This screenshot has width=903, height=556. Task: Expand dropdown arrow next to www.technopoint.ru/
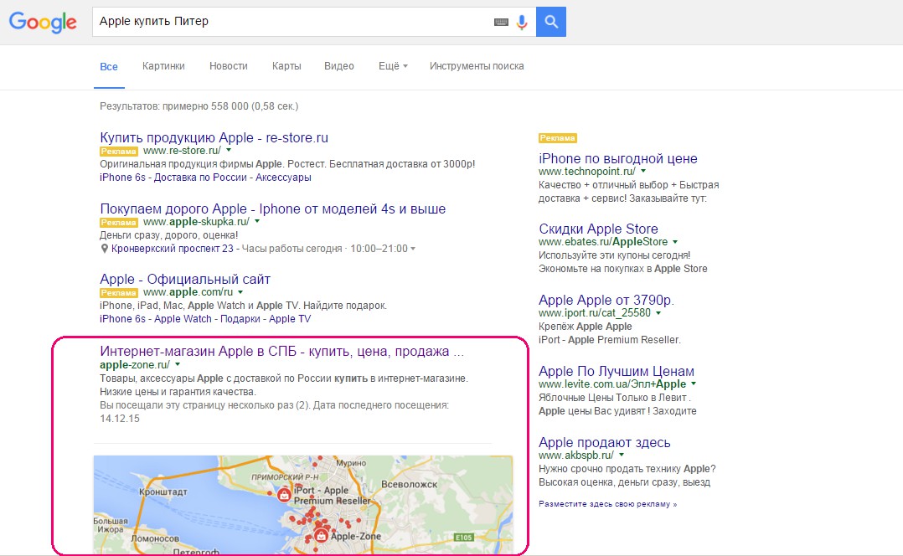pyautogui.click(x=643, y=172)
